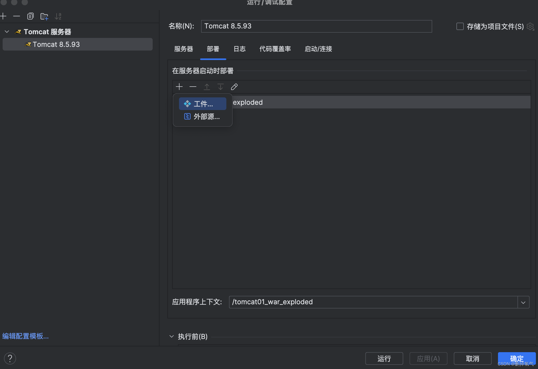The height and width of the screenshot is (369, 538).
Task: Collapse the 执行前(B) section
Action: point(172,336)
